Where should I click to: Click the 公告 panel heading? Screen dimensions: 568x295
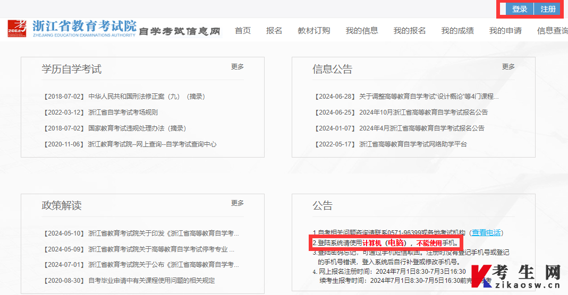[323, 206]
